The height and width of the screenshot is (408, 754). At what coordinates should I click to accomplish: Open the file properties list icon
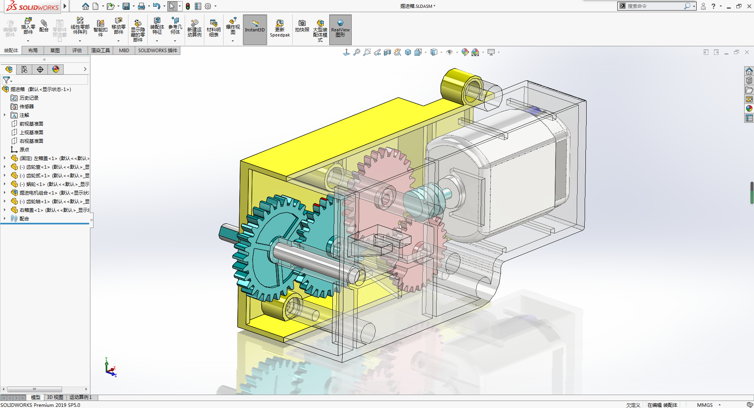[x=198, y=6]
